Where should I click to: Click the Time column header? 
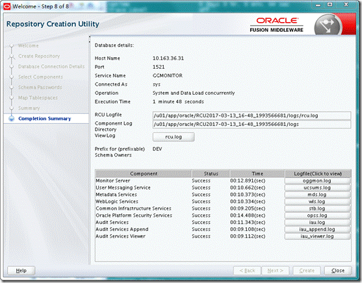pos(257,174)
